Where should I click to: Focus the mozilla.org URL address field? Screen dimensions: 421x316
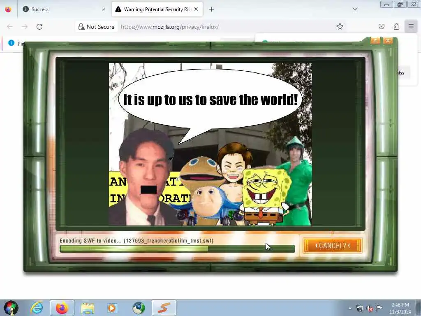point(226,27)
